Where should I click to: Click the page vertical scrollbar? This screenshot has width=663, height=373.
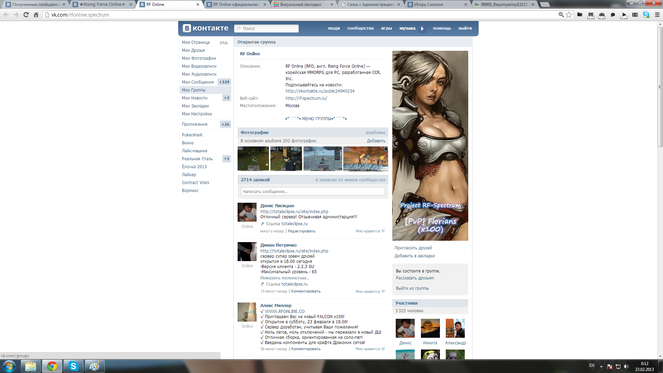click(x=660, y=86)
